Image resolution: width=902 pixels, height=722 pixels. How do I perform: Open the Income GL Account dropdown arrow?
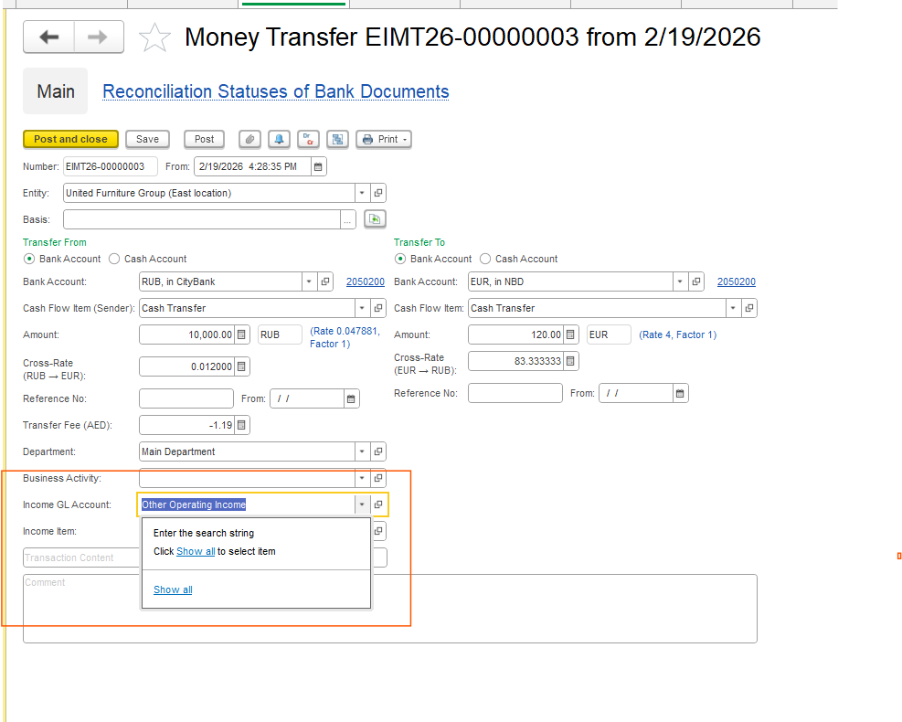(x=362, y=504)
